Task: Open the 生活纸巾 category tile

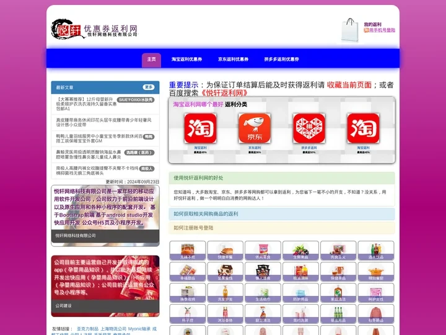Action: (263, 293)
